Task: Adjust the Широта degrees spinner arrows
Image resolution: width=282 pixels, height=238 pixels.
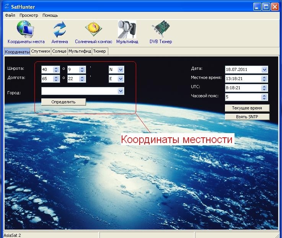Action: tap(56, 70)
